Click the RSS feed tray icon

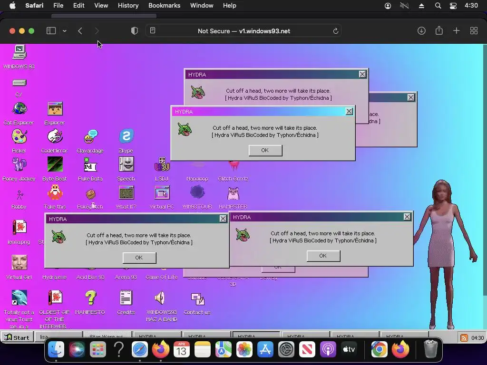464,338
